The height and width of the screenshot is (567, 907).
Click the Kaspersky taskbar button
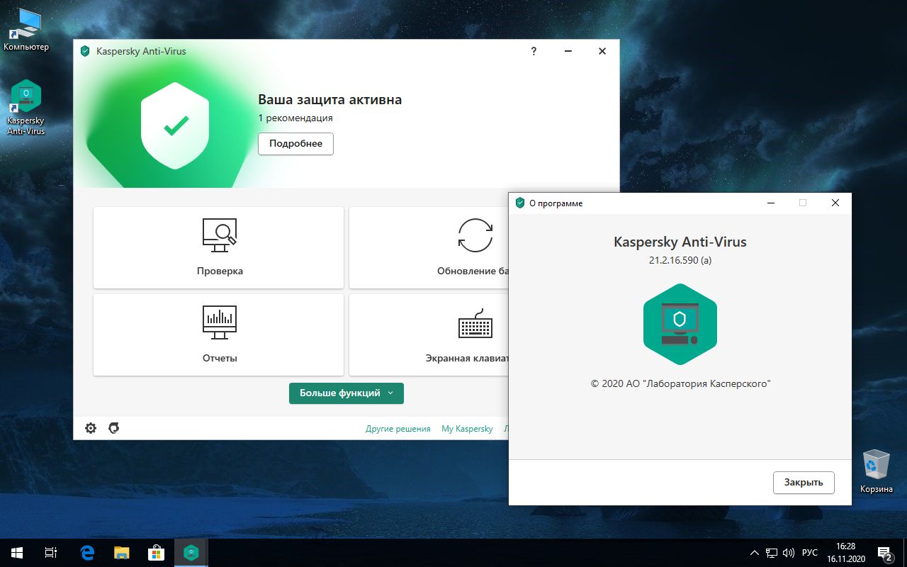191,553
